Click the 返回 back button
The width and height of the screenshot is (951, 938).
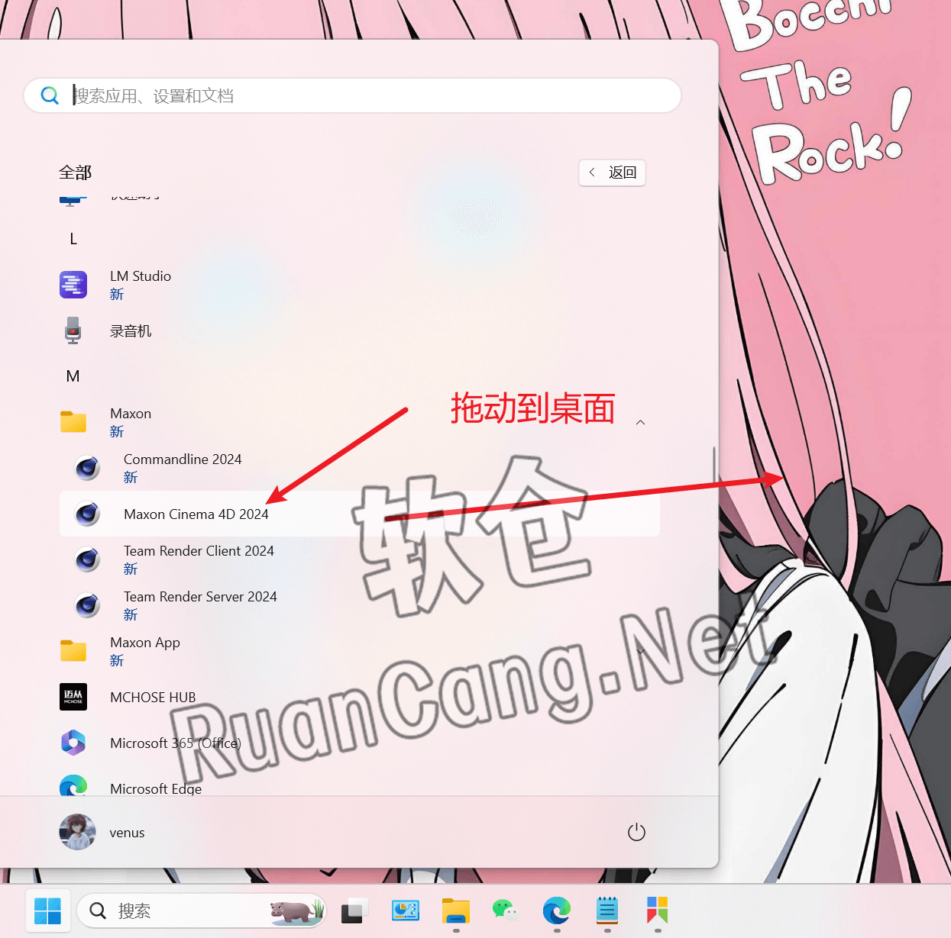[613, 172]
